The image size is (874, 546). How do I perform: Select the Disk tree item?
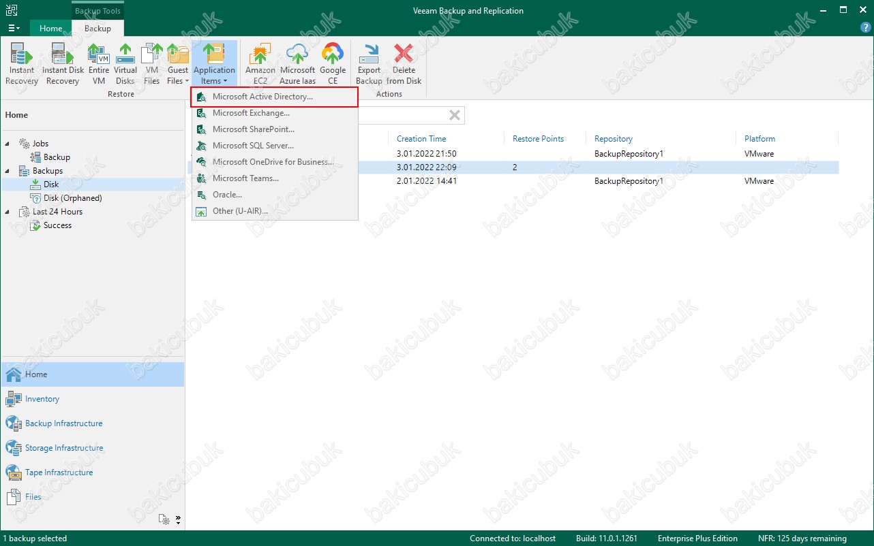[45, 184]
